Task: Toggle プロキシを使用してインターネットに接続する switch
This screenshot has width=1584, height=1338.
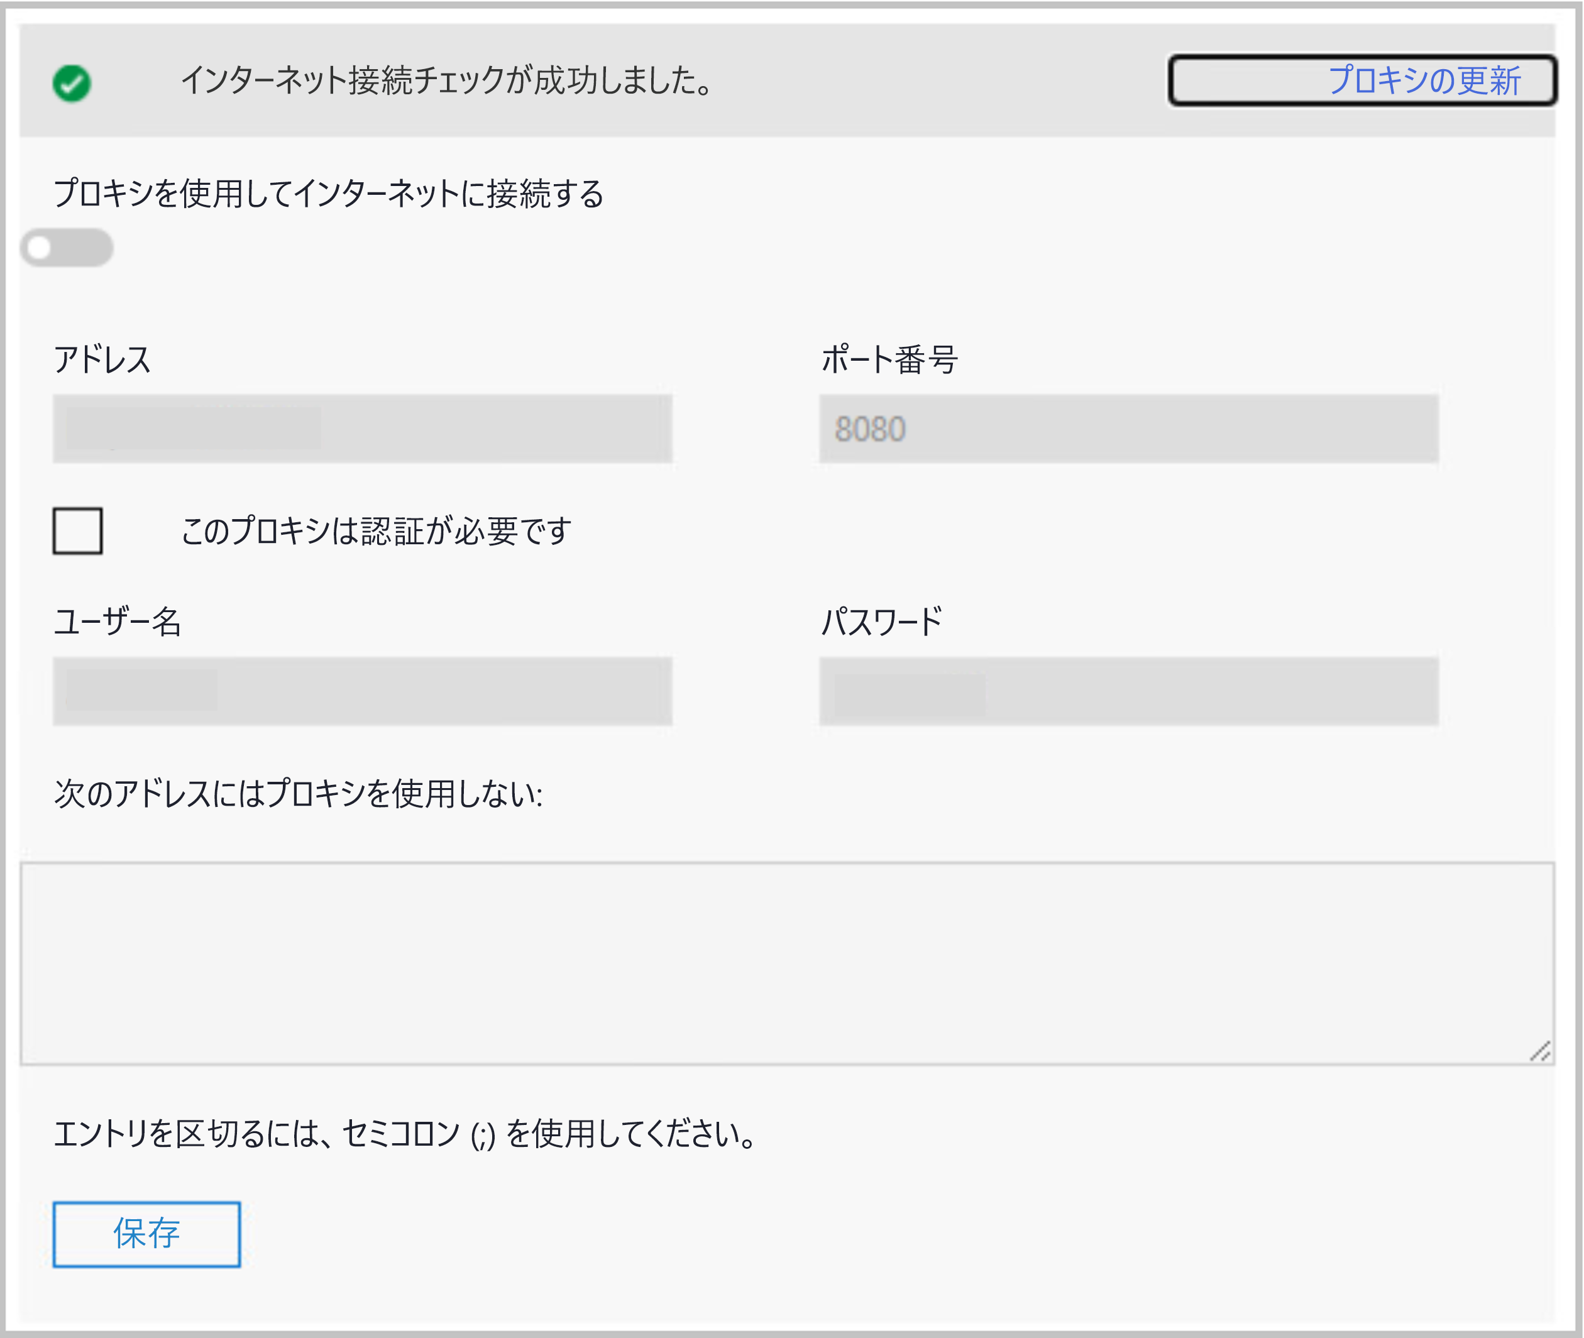Action: pyautogui.click(x=67, y=247)
